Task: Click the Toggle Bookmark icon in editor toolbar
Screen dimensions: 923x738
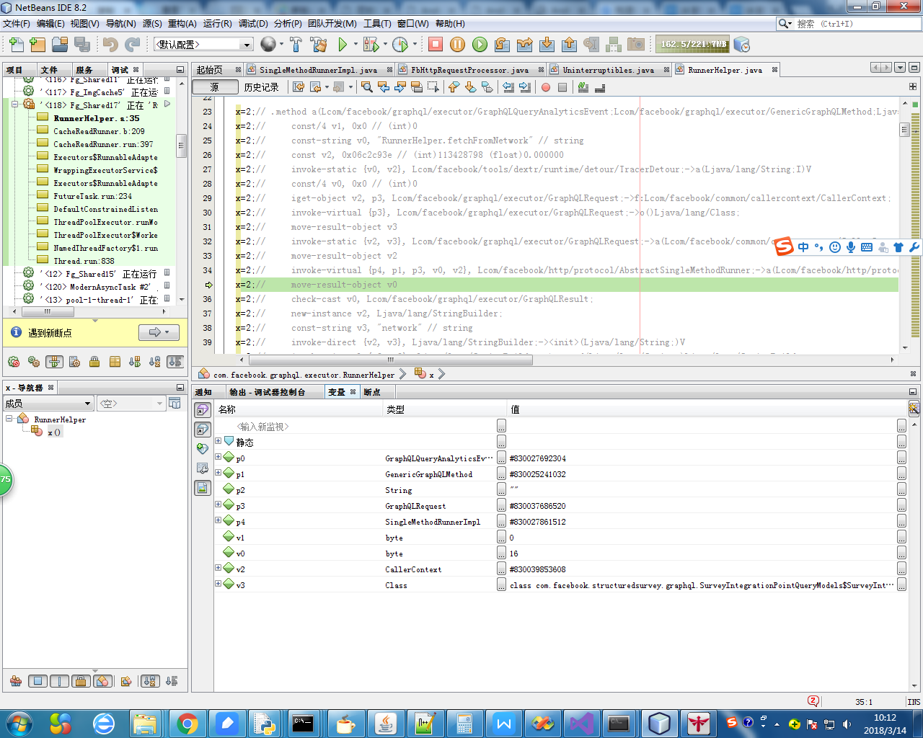Action: click(487, 87)
